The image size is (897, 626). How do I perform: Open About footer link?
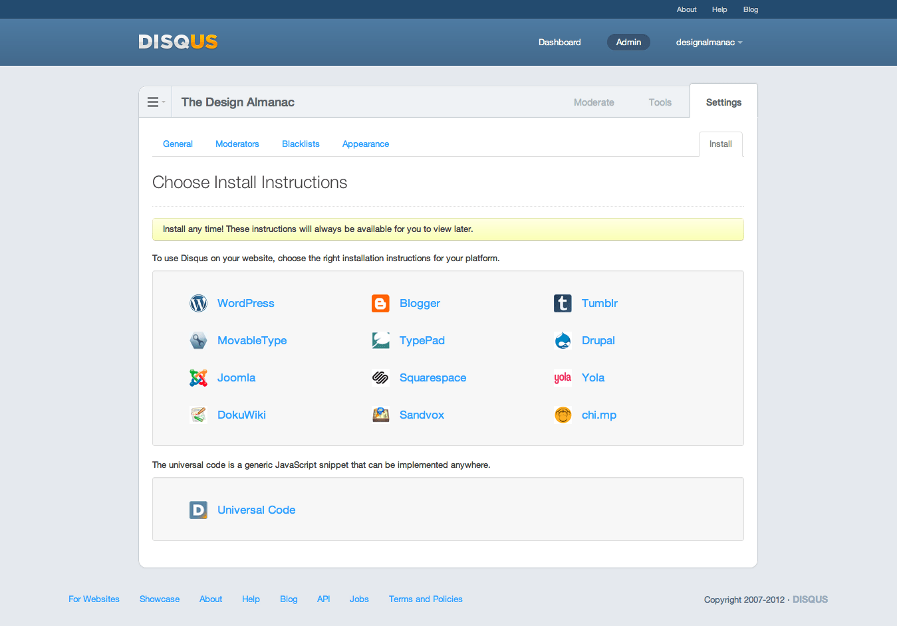coord(211,599)
